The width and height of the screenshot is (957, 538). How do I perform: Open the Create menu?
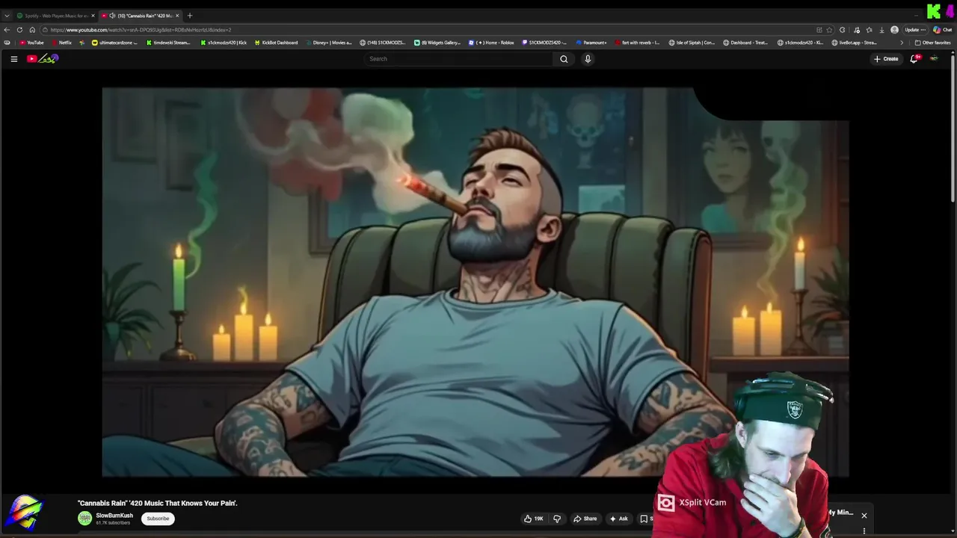(x=886, y=59)
